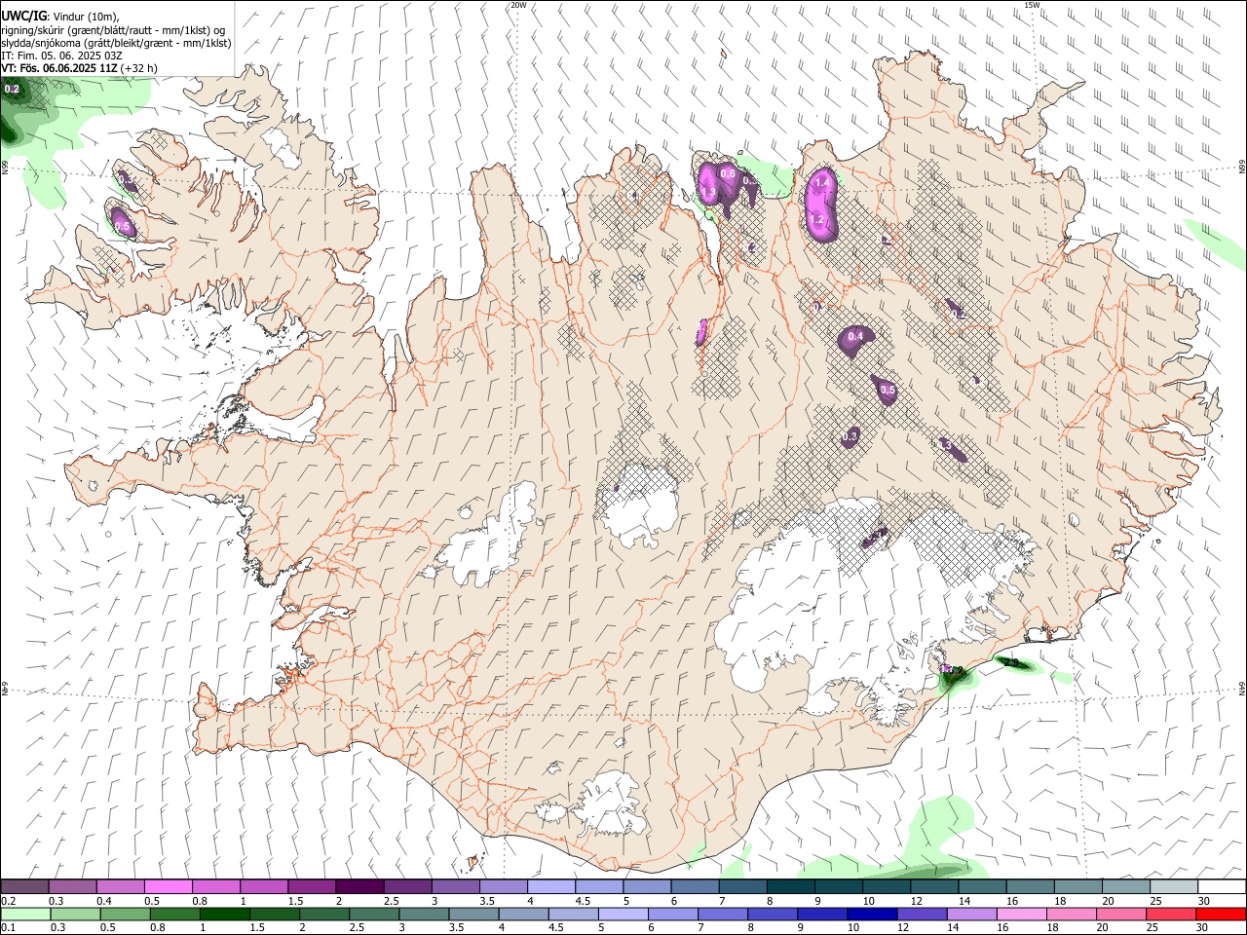This screenshot has height=935, width=1247.
Task: Click the '0.1' label under the lower scale
Action: click(x=7, y=928)
